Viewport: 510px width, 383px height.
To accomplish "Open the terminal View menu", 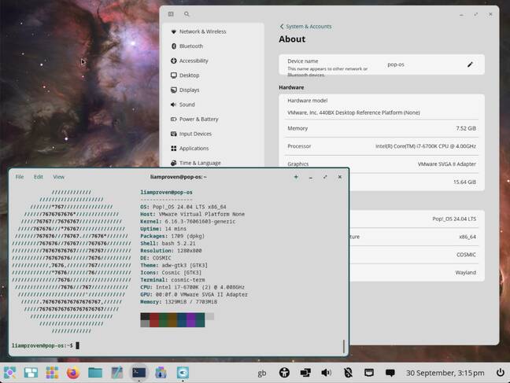I will click(x=58, y=177).
